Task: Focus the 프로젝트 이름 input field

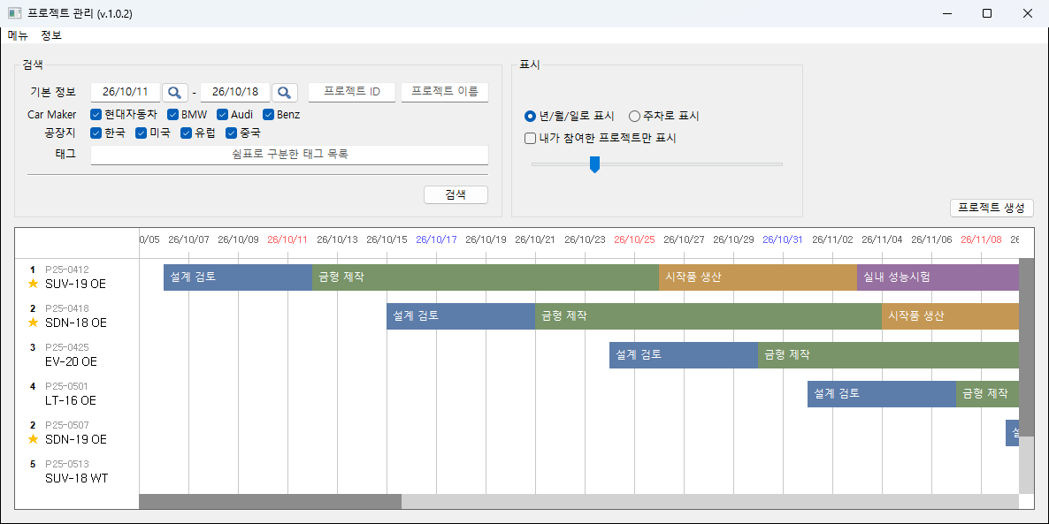Action: click(x=445, y=92)
